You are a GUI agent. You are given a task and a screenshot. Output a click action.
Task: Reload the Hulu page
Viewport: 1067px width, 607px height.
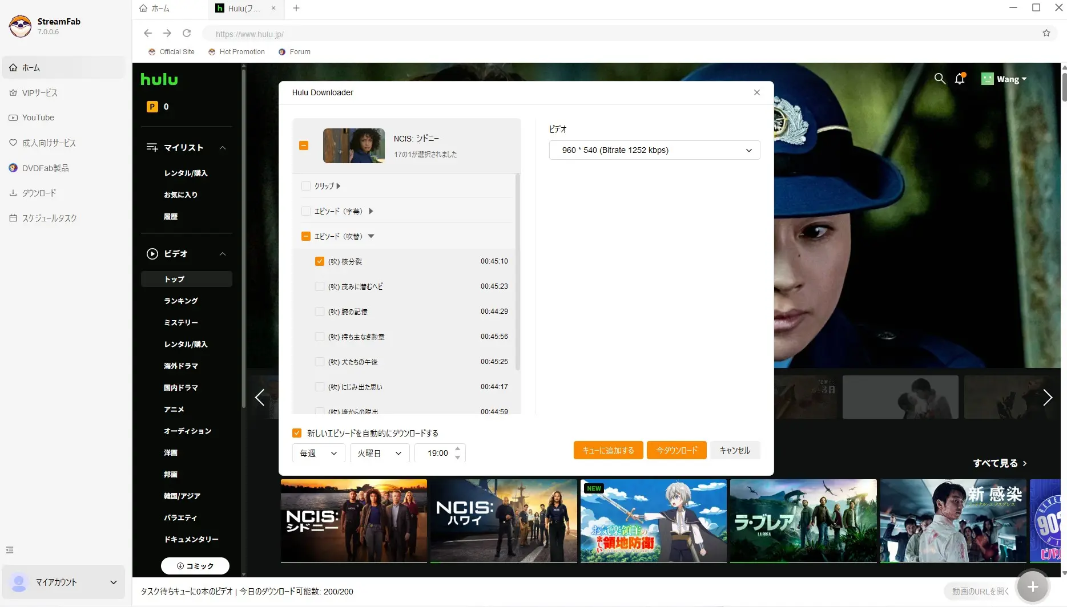[187, 33]
